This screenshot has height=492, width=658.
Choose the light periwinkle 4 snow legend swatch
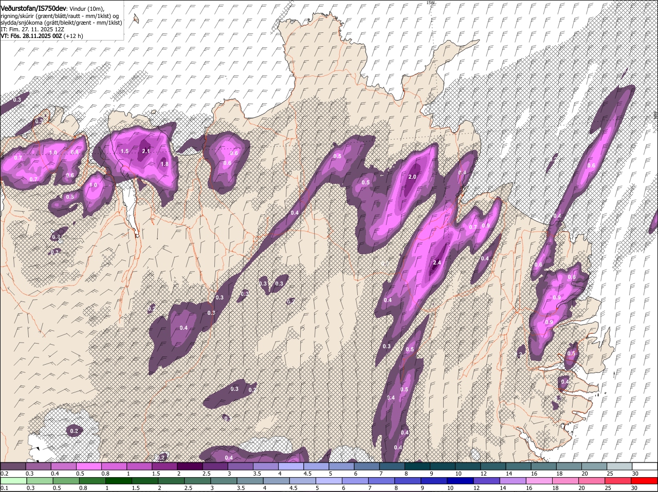coord(290,466)
